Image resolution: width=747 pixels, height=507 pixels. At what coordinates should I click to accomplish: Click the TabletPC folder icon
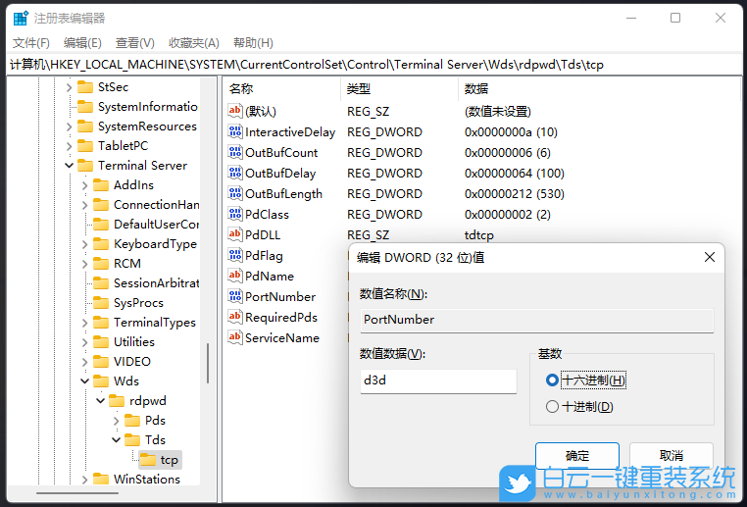pos(85,145)
